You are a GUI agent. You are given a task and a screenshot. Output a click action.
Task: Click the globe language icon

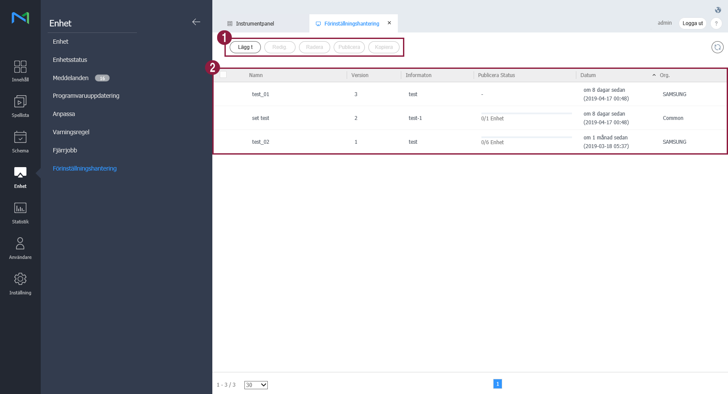(718, 10)
